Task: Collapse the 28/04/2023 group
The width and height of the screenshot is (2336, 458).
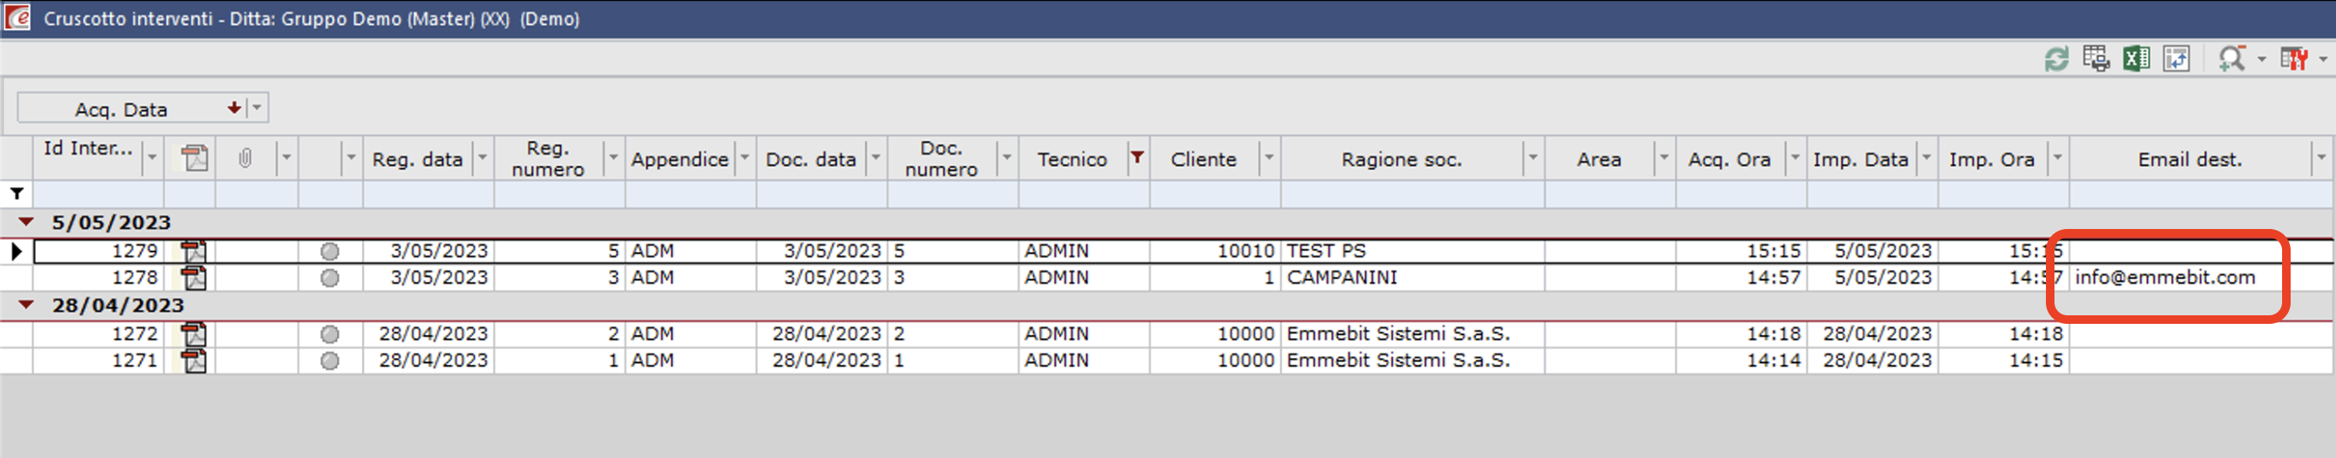Action: click(x=26, y=305)
